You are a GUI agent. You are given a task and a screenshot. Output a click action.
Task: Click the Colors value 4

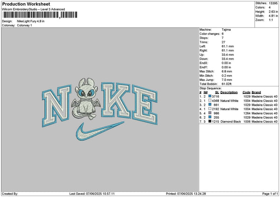tap(270, 7)
